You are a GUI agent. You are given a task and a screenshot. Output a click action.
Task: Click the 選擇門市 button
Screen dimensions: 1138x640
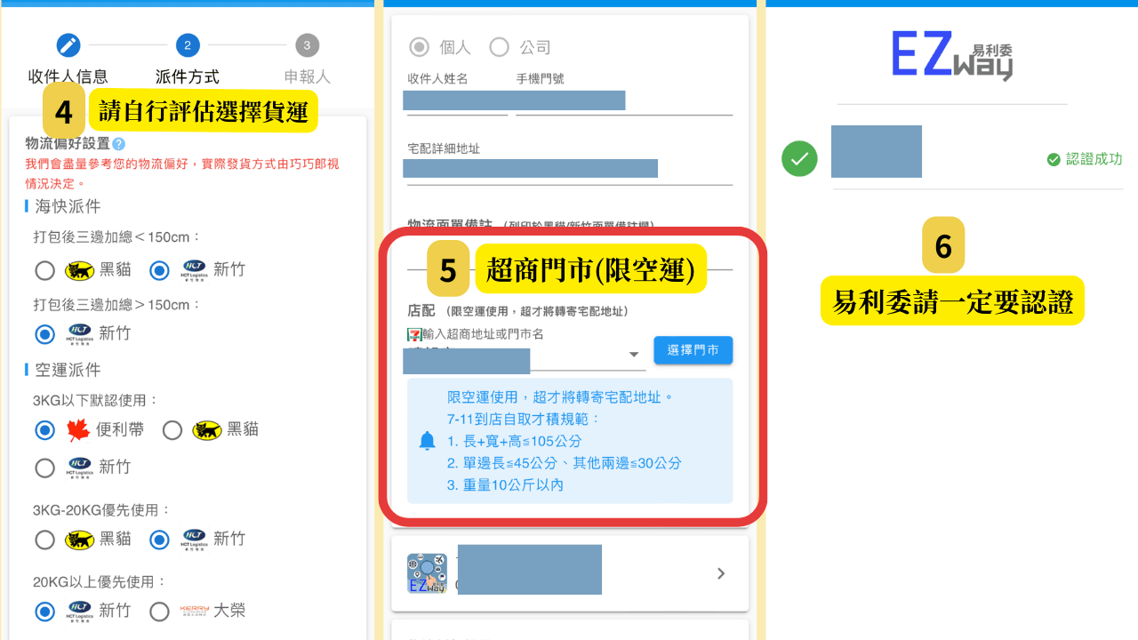pos(693,350)
